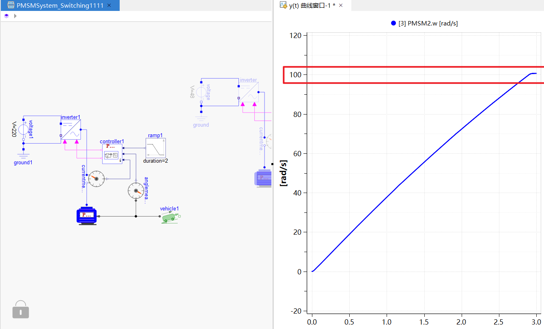The width and height of the screenshot is (544, 329).
Task: Select the current measurement gauge
Action: click(x=97, y=178)
